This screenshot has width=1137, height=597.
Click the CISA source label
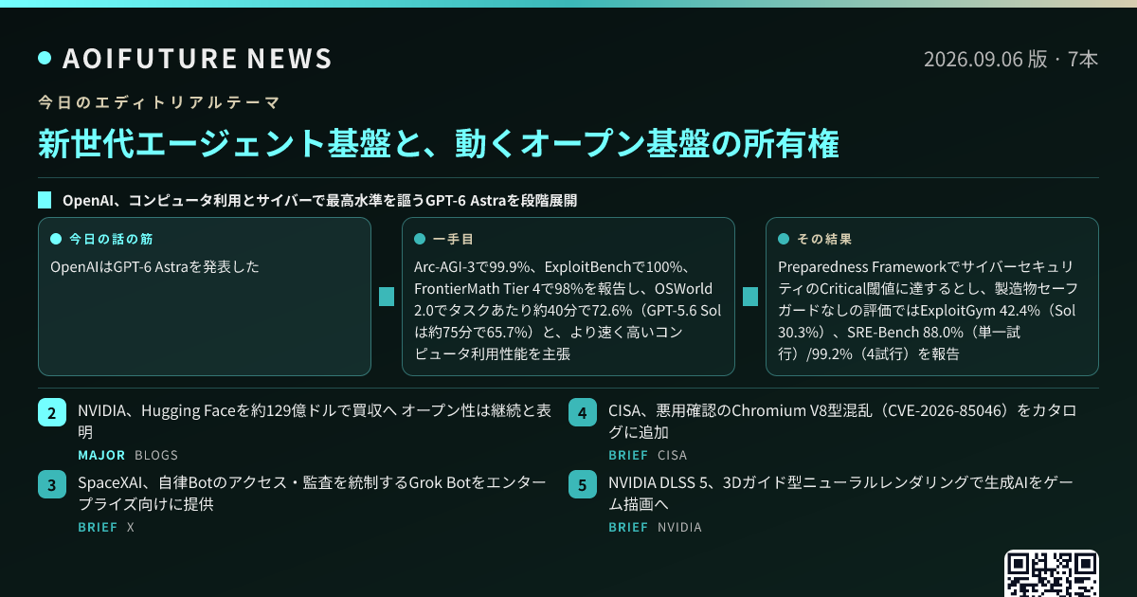673,455
